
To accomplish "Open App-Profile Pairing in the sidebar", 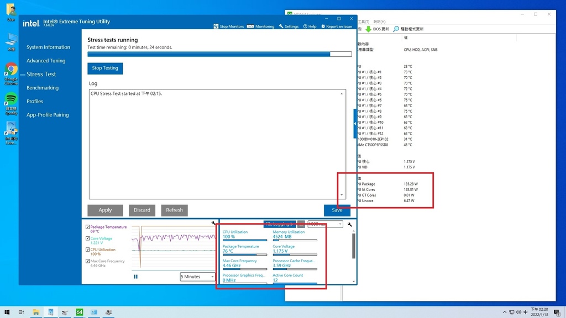I will [48, 115].
